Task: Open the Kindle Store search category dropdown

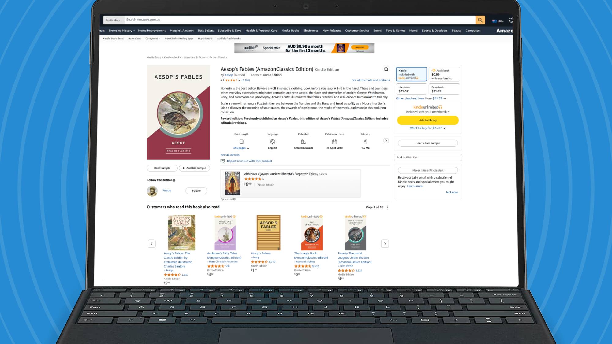Action: click(114, 20)
